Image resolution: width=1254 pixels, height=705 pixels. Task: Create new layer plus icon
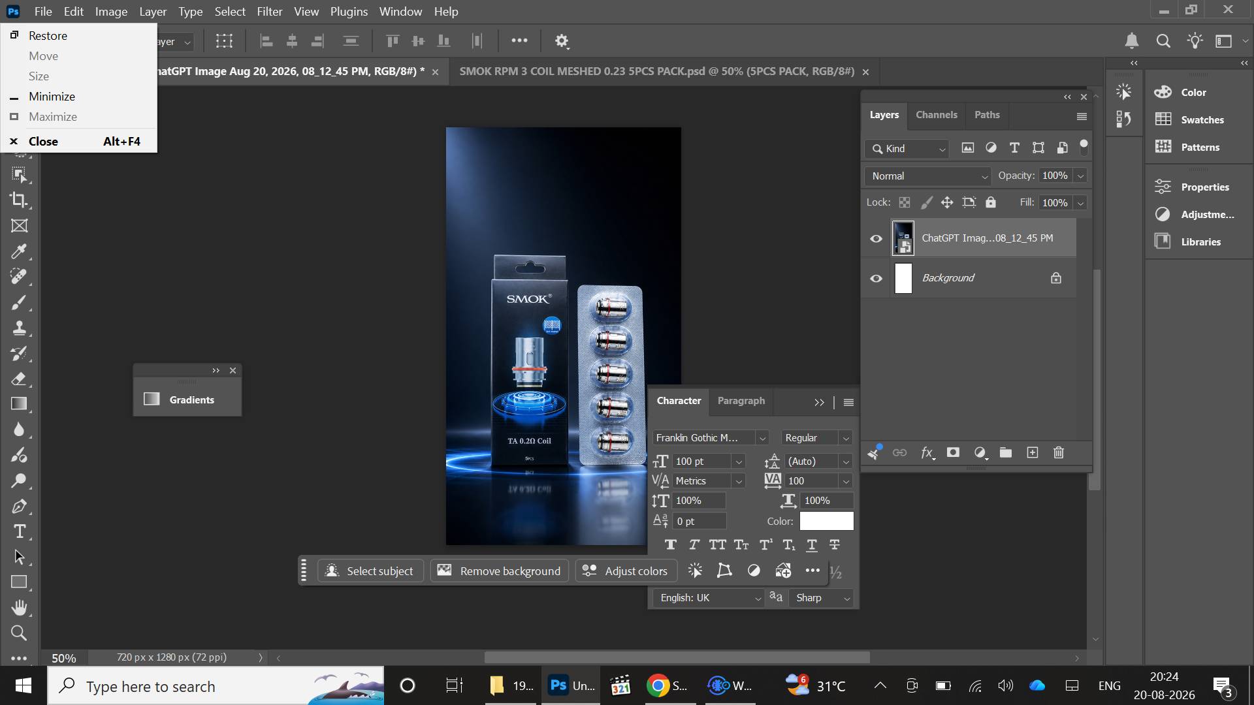coord(1033,452)
